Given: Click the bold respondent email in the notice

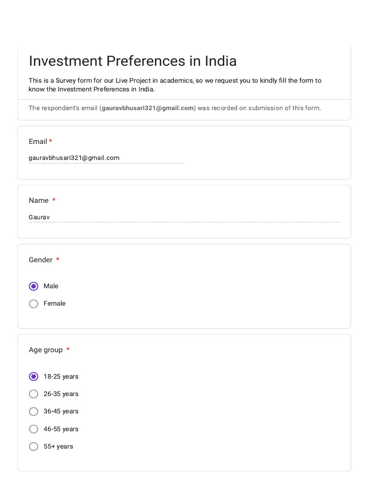Looking at the screenshot, I should (x=148, y=108).
